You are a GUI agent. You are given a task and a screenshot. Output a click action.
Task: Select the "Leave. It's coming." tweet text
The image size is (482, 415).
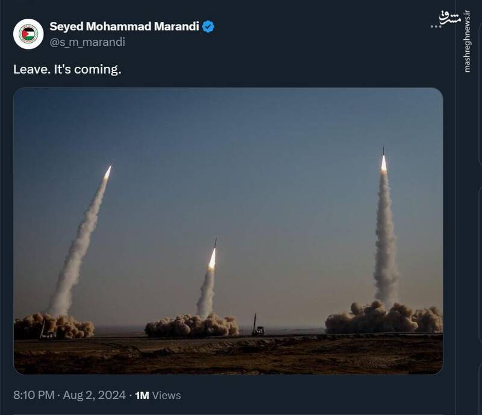coord(67,69)
